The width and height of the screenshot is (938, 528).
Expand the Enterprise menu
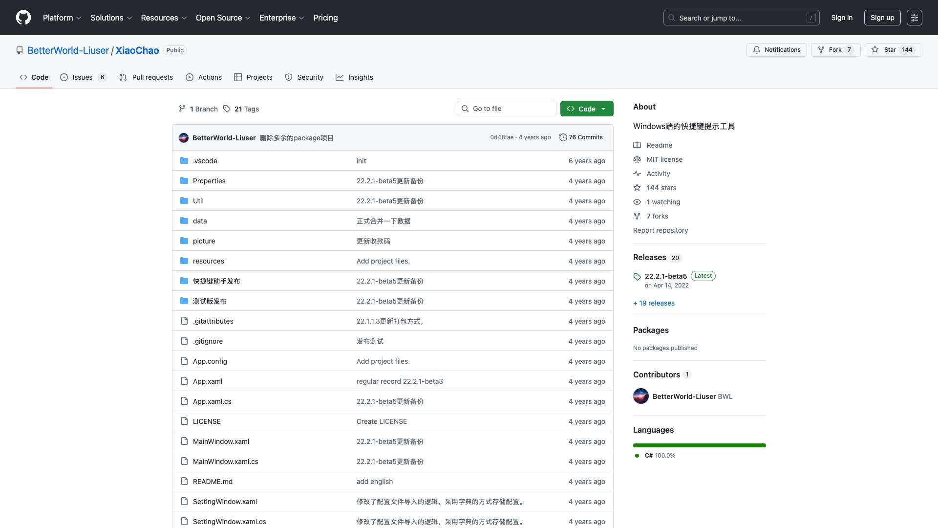click(281, 18)
